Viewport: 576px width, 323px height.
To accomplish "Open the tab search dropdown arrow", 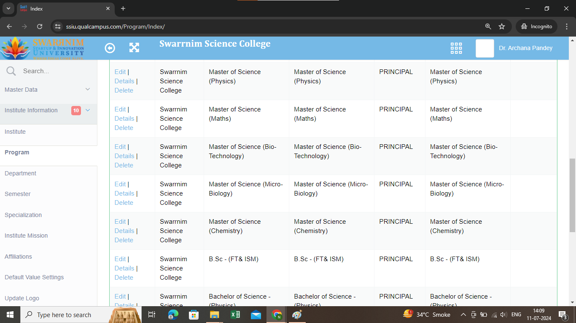I will click(8, 8).
